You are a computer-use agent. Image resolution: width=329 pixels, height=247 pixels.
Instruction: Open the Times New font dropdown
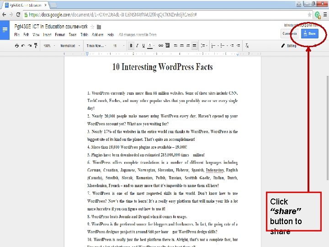[x=96, y=46]
